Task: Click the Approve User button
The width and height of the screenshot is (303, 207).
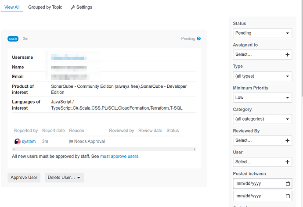Action: [24, 178]
